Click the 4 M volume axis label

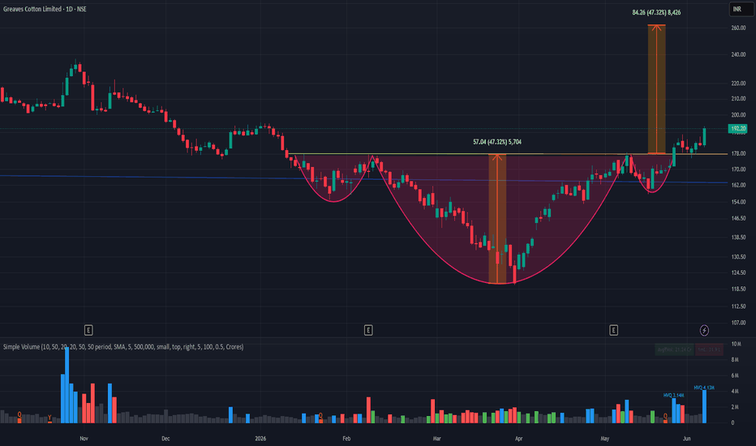pyautogui.click(x=735, y=391)
